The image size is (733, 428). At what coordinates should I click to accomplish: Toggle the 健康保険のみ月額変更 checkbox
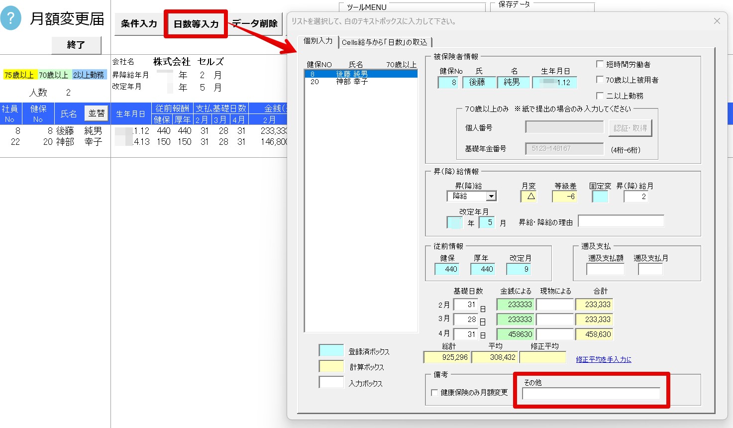[x=434, y=393]
